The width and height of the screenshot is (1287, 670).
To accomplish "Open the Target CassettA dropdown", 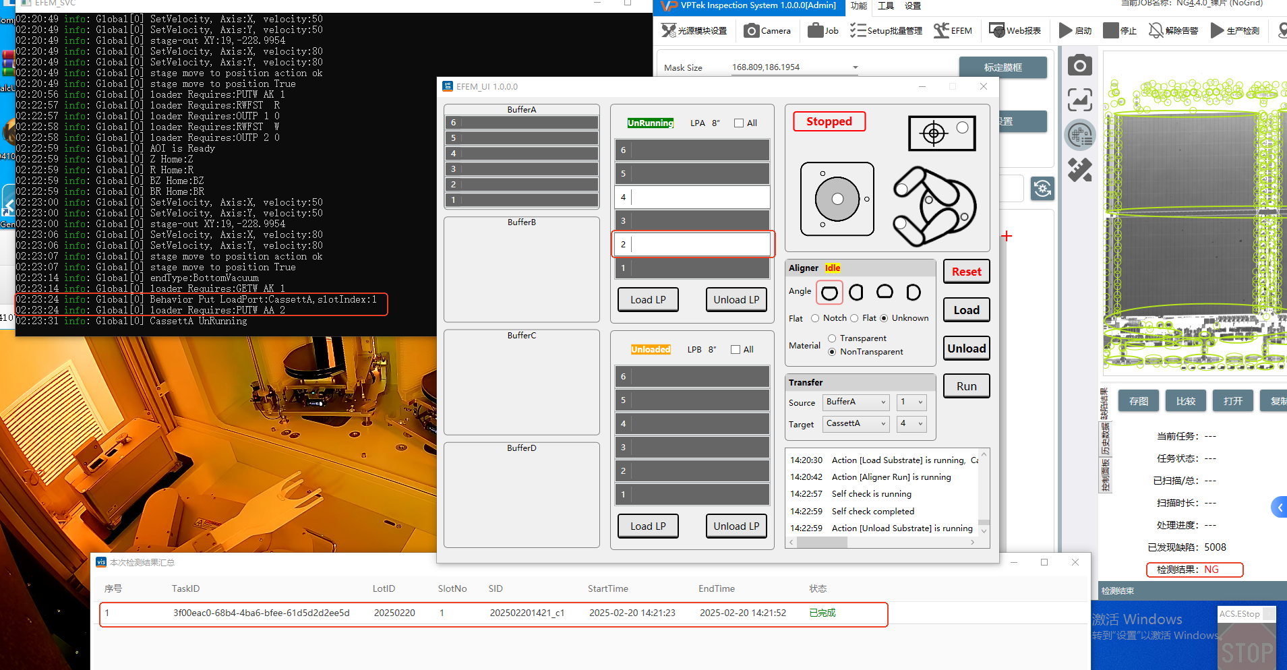I will pyautogui.click(x=856, y=424).
